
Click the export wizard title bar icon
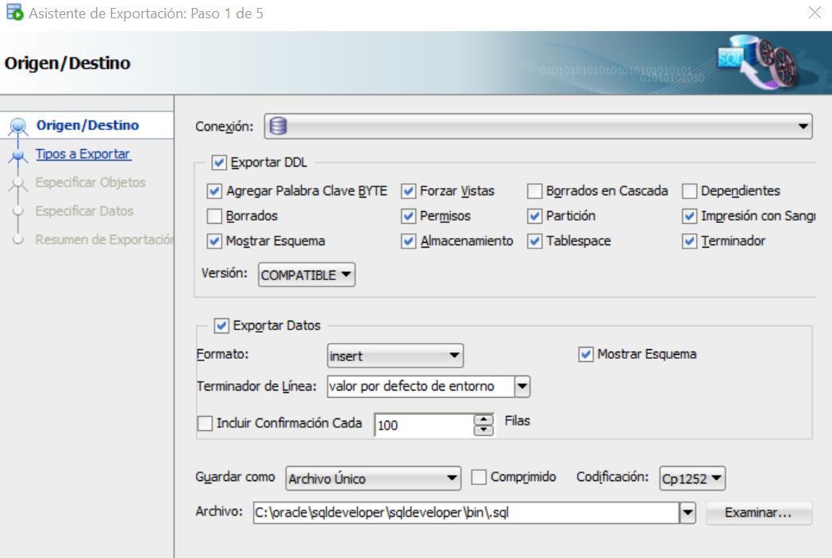(x=13, y=13)
